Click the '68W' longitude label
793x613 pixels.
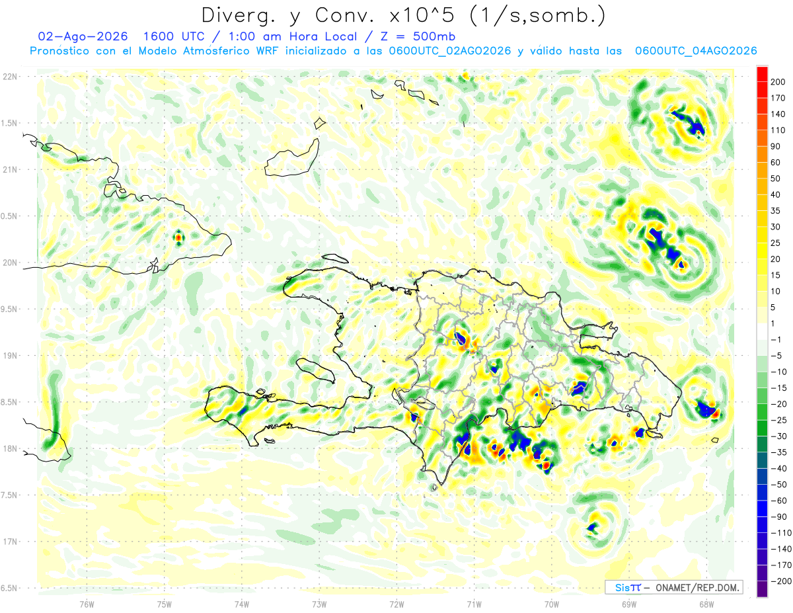(706, 604)
